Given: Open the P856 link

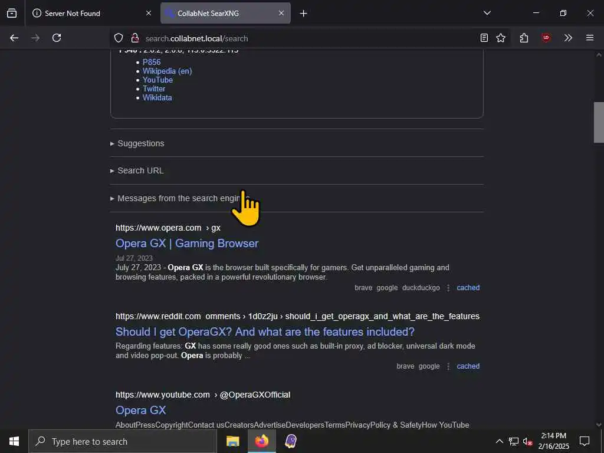Looking at the screenshot, I should [x=152, y=62].
